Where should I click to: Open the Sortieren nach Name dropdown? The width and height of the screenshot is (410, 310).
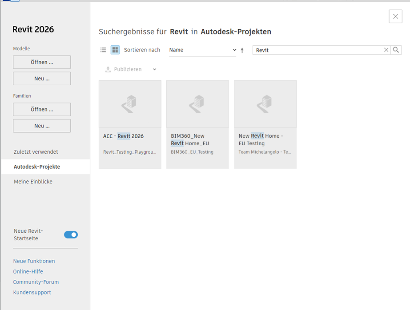203,50
